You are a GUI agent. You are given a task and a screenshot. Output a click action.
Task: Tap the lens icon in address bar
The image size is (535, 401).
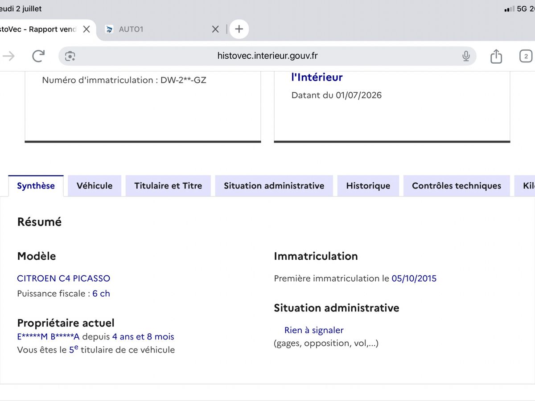tap(70, 56)
